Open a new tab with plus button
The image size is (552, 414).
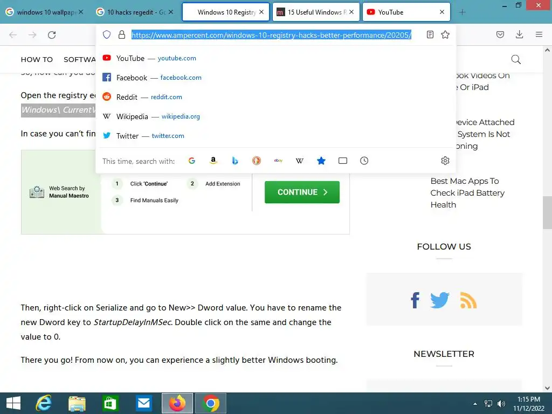[463, 12]
